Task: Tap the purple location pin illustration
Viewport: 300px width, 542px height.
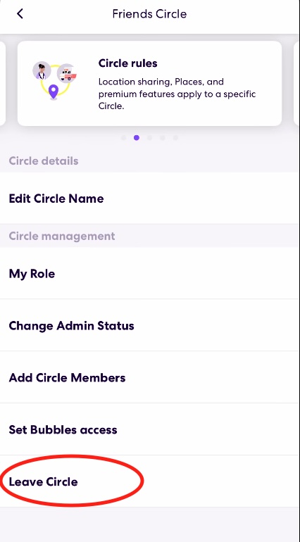Action: point(53,92)
